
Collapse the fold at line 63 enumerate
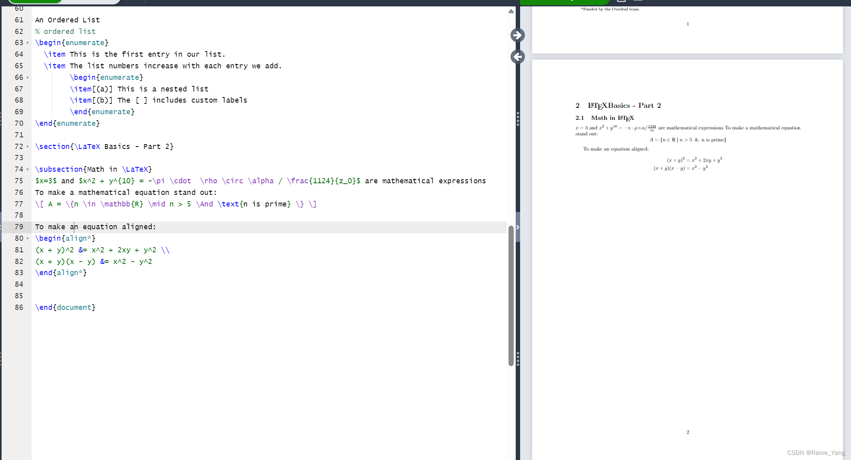coord(28,43)
